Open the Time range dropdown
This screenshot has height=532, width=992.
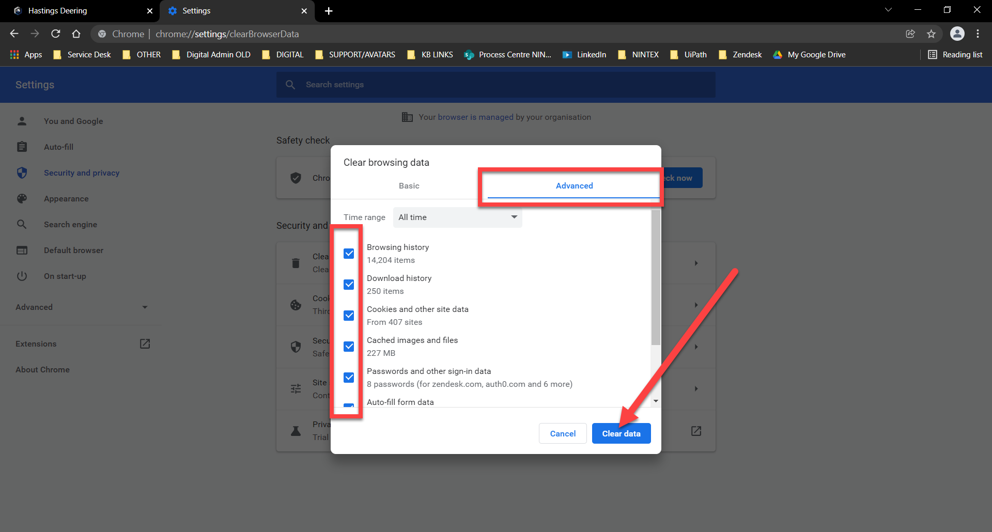(457, 217)
